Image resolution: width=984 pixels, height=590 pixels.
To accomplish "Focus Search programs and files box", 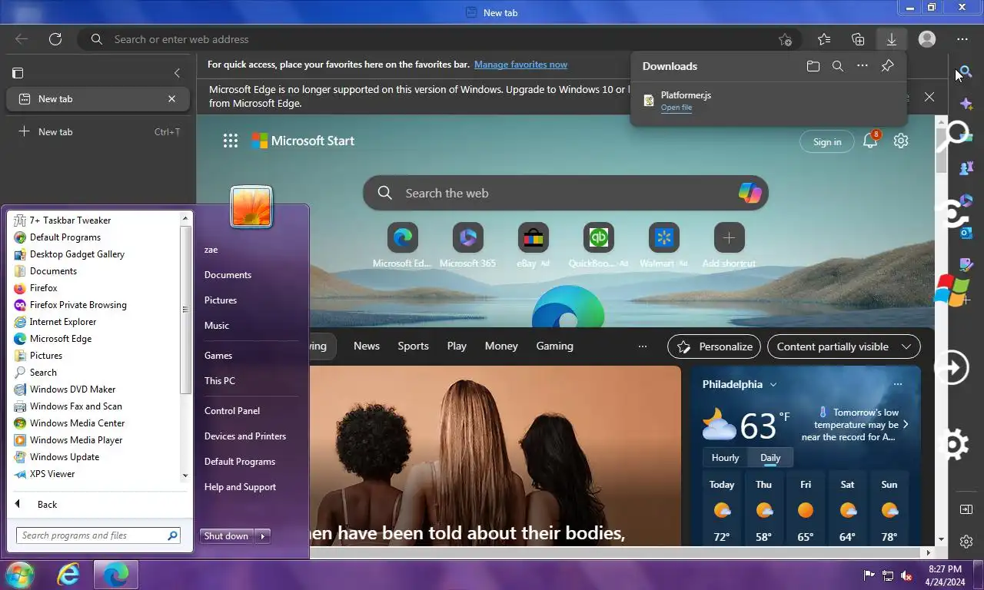I will 98,535.
